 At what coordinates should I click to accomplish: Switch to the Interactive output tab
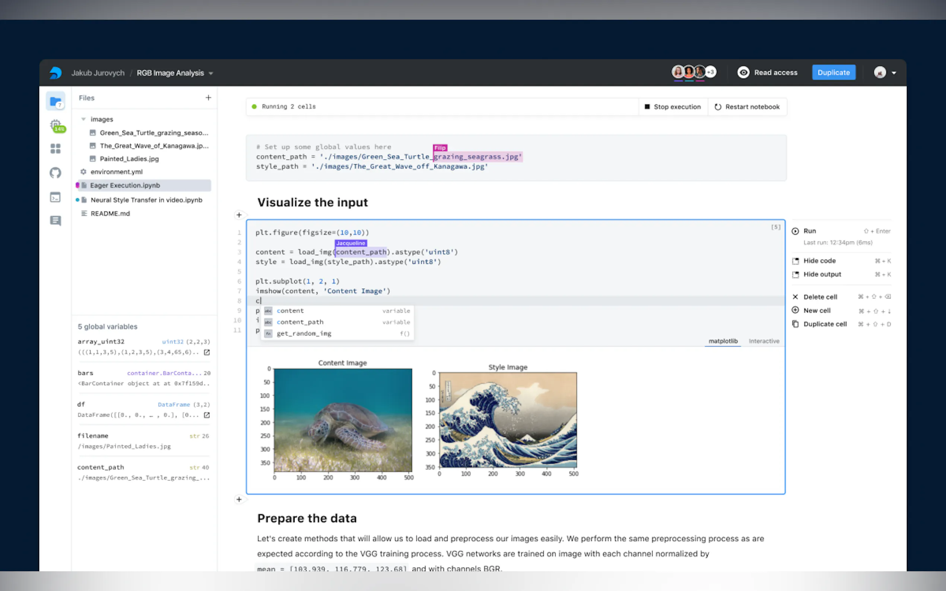click(x=764, y=341)
